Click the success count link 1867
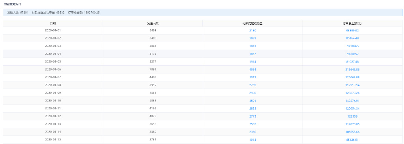404x144 pixels. (x=252, y=54)
